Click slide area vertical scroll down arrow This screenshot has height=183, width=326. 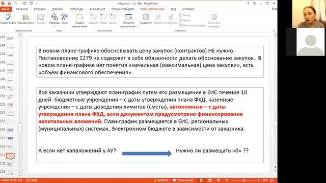pyautogui.click(x=275, y=163)
